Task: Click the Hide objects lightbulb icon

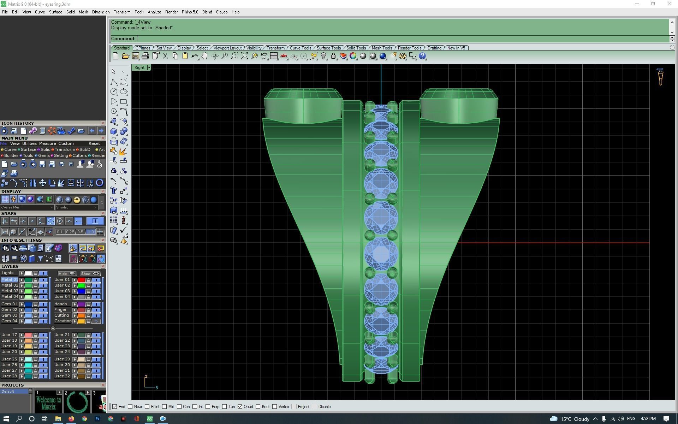Action: tap(323, 56)
